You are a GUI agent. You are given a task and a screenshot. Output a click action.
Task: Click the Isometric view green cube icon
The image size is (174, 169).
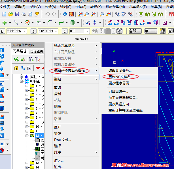tap(141, 14)
